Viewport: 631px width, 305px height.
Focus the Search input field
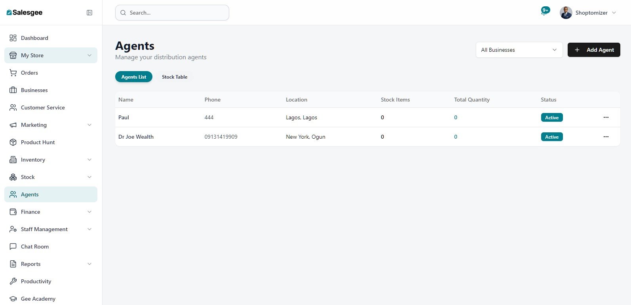[x=172, y=13]
